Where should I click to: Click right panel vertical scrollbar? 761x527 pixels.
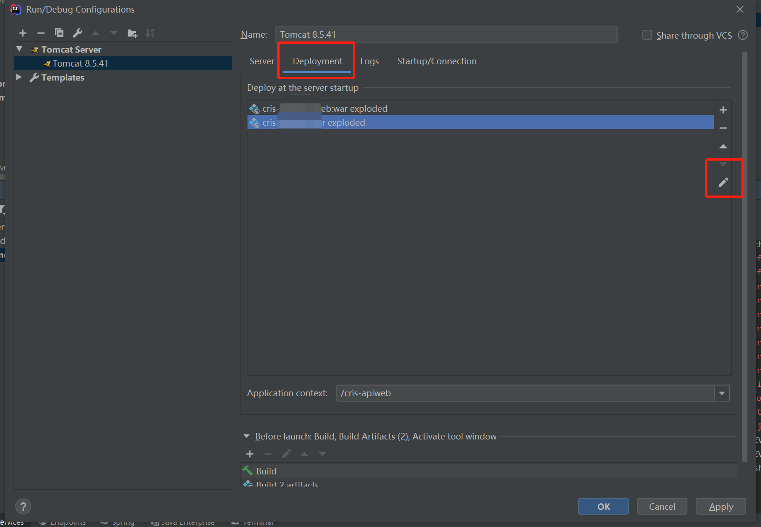[745, 256]
